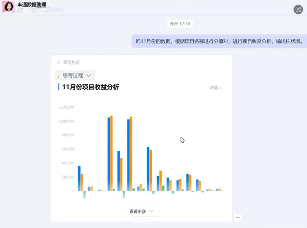Click the blue marker before the chart title
The width and height of the screenshot is (307, 228).
point(59,87)
